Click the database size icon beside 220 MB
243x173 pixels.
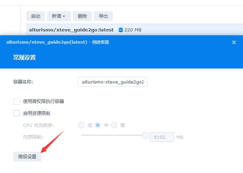click(x=121, y=30)
